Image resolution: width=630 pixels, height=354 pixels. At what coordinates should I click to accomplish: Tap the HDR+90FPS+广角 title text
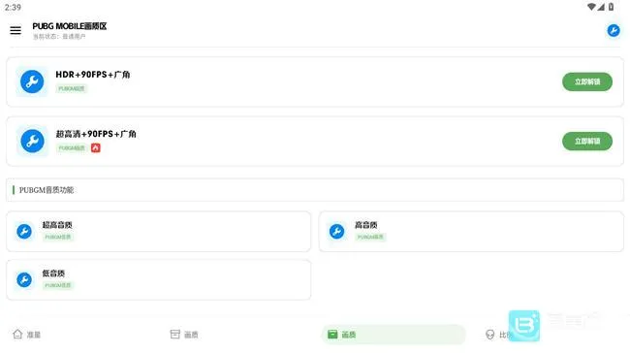pyautogui.click(x=93, y=75)
